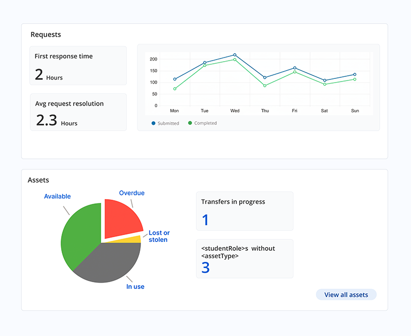Toggle the Submitted legend marker

tap(154, 123)
